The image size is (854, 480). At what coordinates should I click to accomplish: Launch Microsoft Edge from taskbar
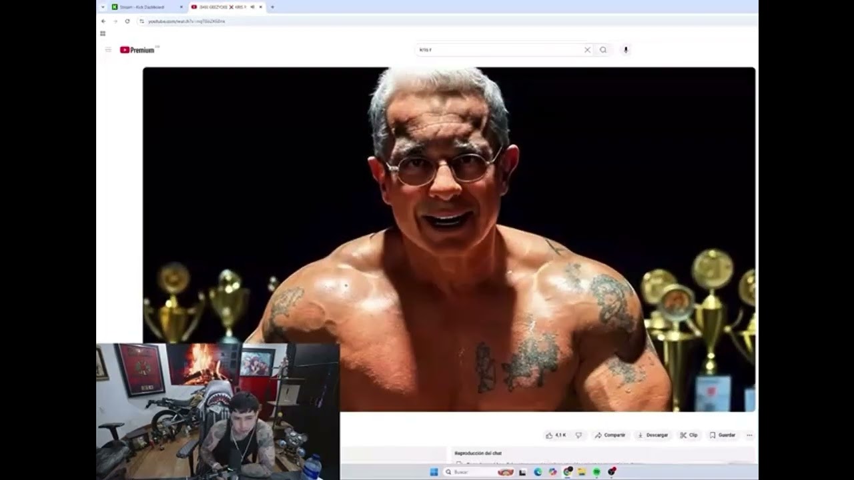(538, 472)
